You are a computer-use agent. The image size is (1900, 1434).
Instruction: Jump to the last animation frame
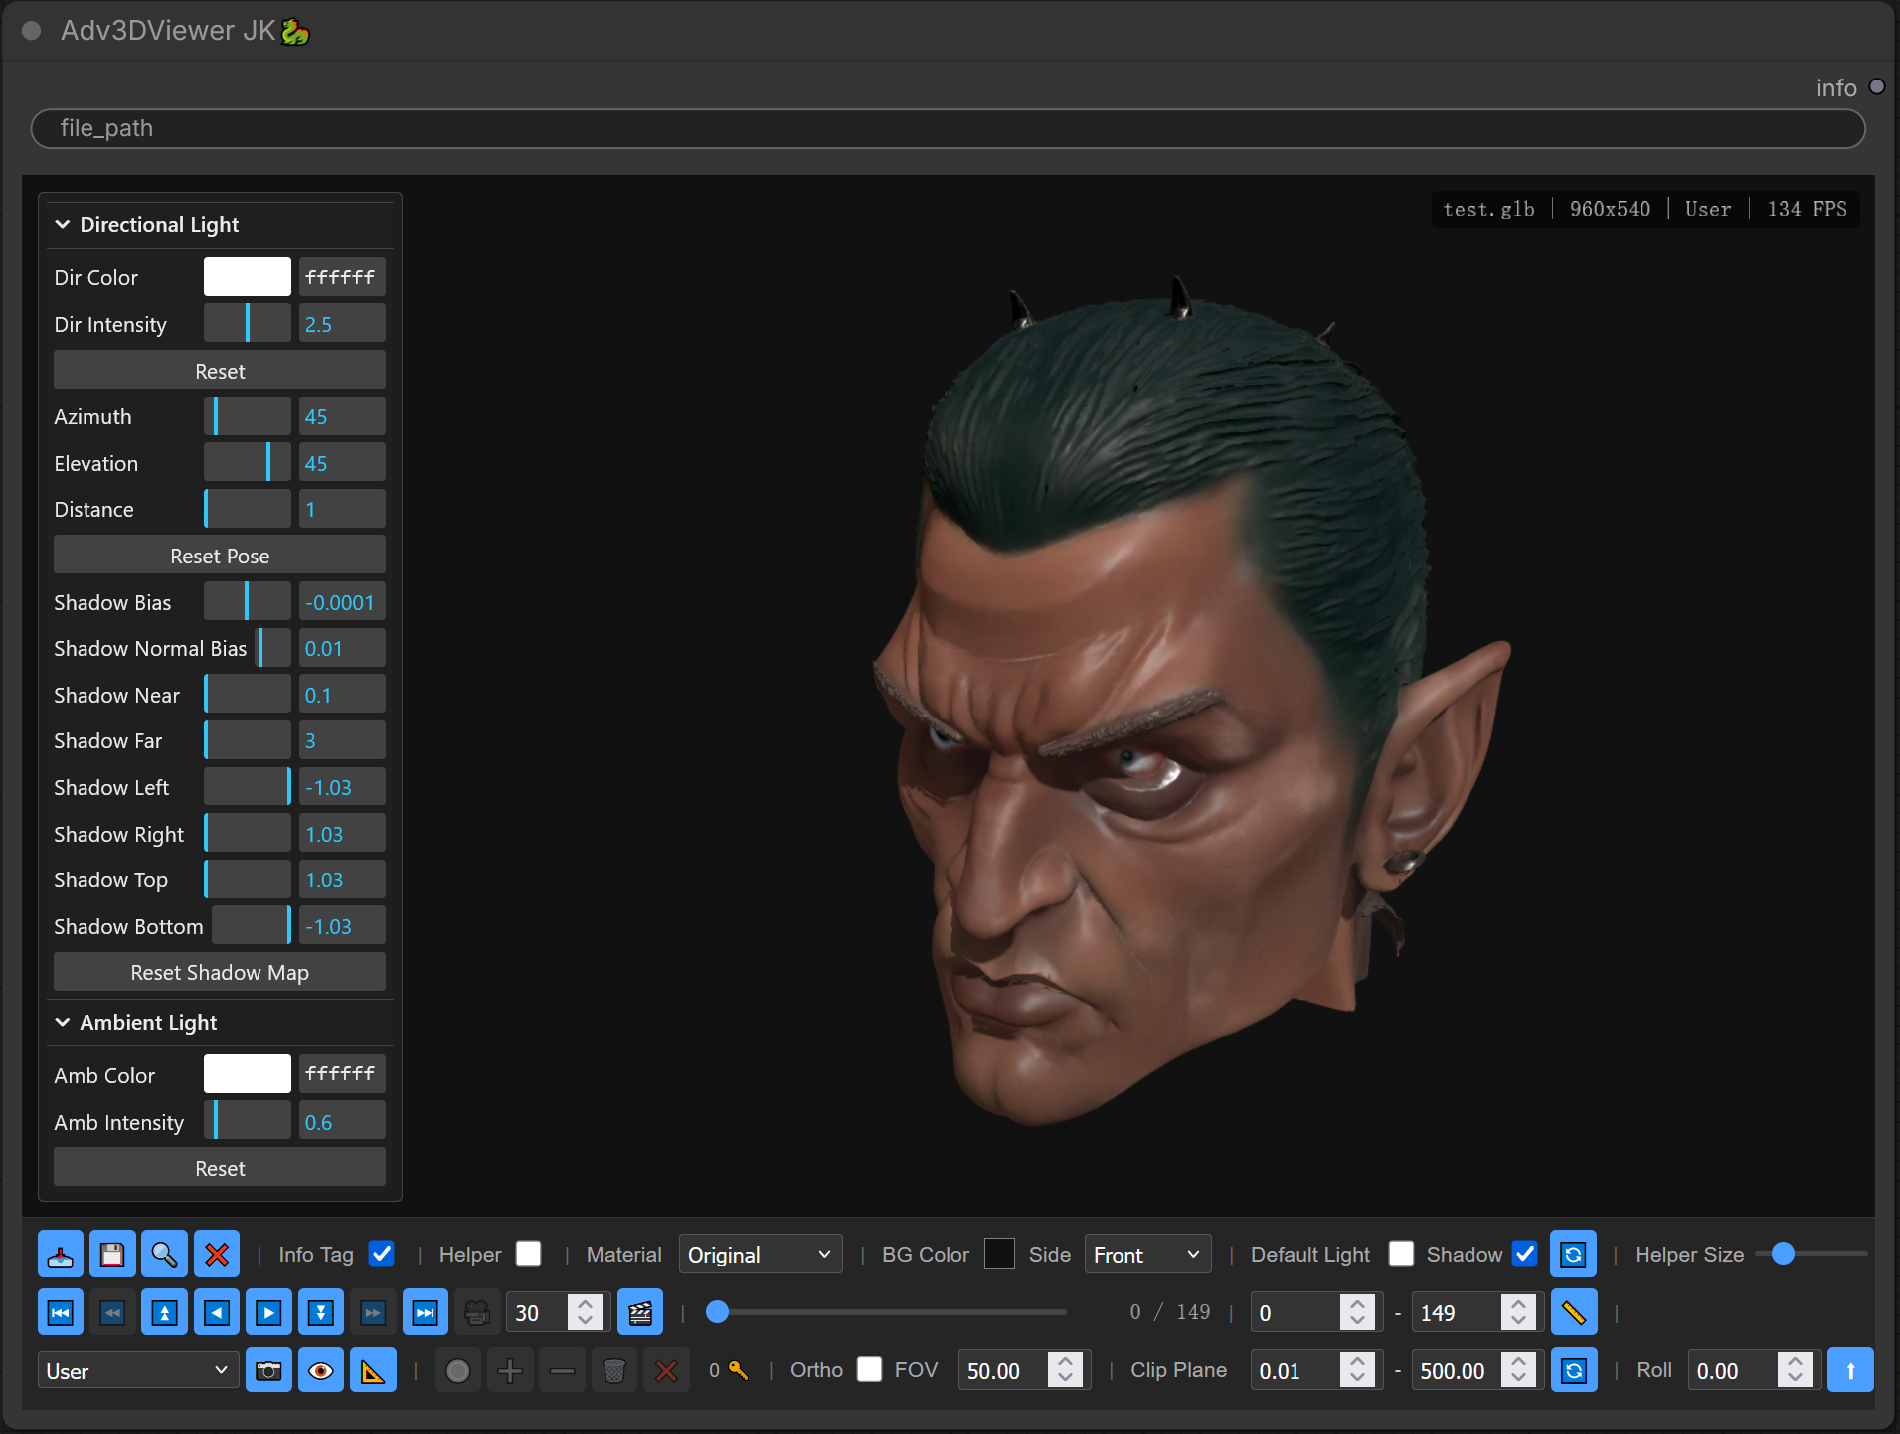point(425,1313)
